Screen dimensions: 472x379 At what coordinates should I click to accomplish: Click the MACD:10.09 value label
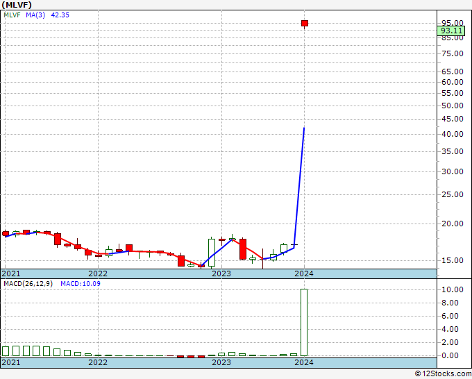point(81,284)
